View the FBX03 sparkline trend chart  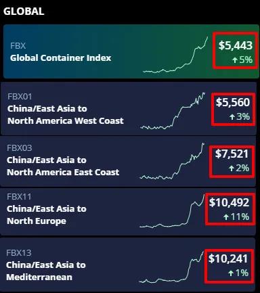click(172, 161)
